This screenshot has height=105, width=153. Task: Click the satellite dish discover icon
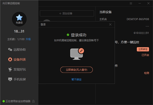[x=10, y=69]
